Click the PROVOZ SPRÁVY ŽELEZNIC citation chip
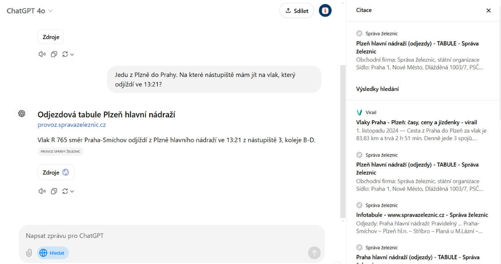Screen dimensions: 501x264 coord(60,151)
